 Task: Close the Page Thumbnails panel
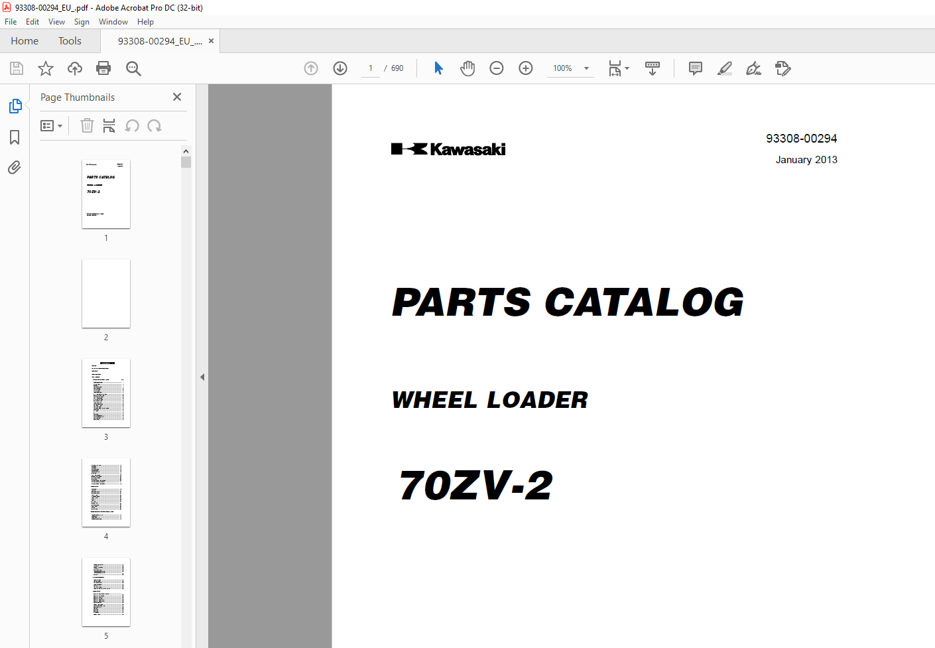[x=177, y=97]
